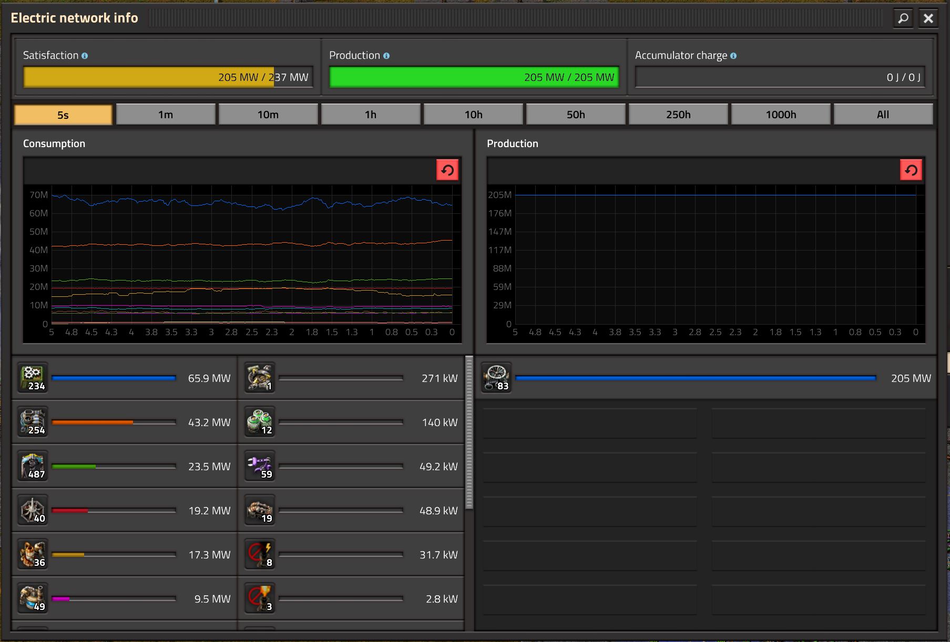Viewport: 950px width, 642px height.
Task: Click the Accumulator charge 0 J / 0 J bar
Action: click(x=780, y=77)
